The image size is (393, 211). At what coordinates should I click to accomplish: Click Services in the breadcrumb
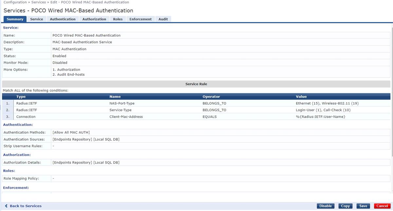(x=39, y=2)
